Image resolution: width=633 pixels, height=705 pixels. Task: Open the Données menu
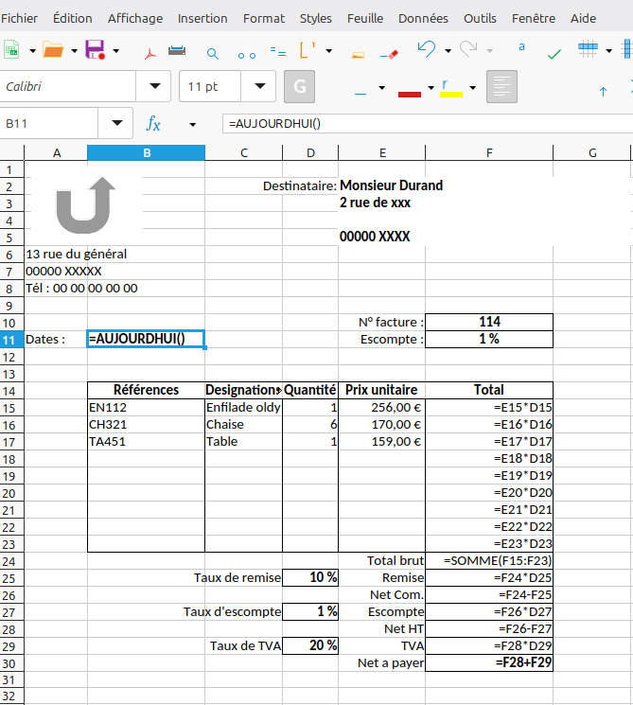point(423,18)
